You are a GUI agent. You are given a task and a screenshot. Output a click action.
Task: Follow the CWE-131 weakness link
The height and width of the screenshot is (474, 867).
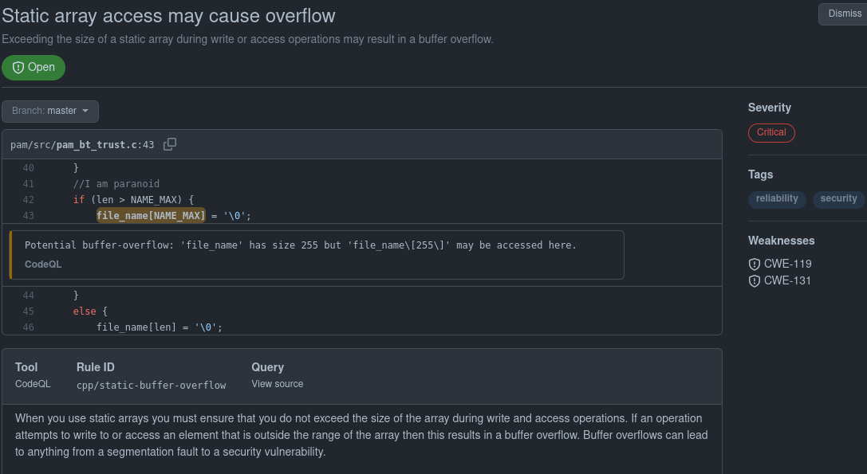tap(787, 280)
